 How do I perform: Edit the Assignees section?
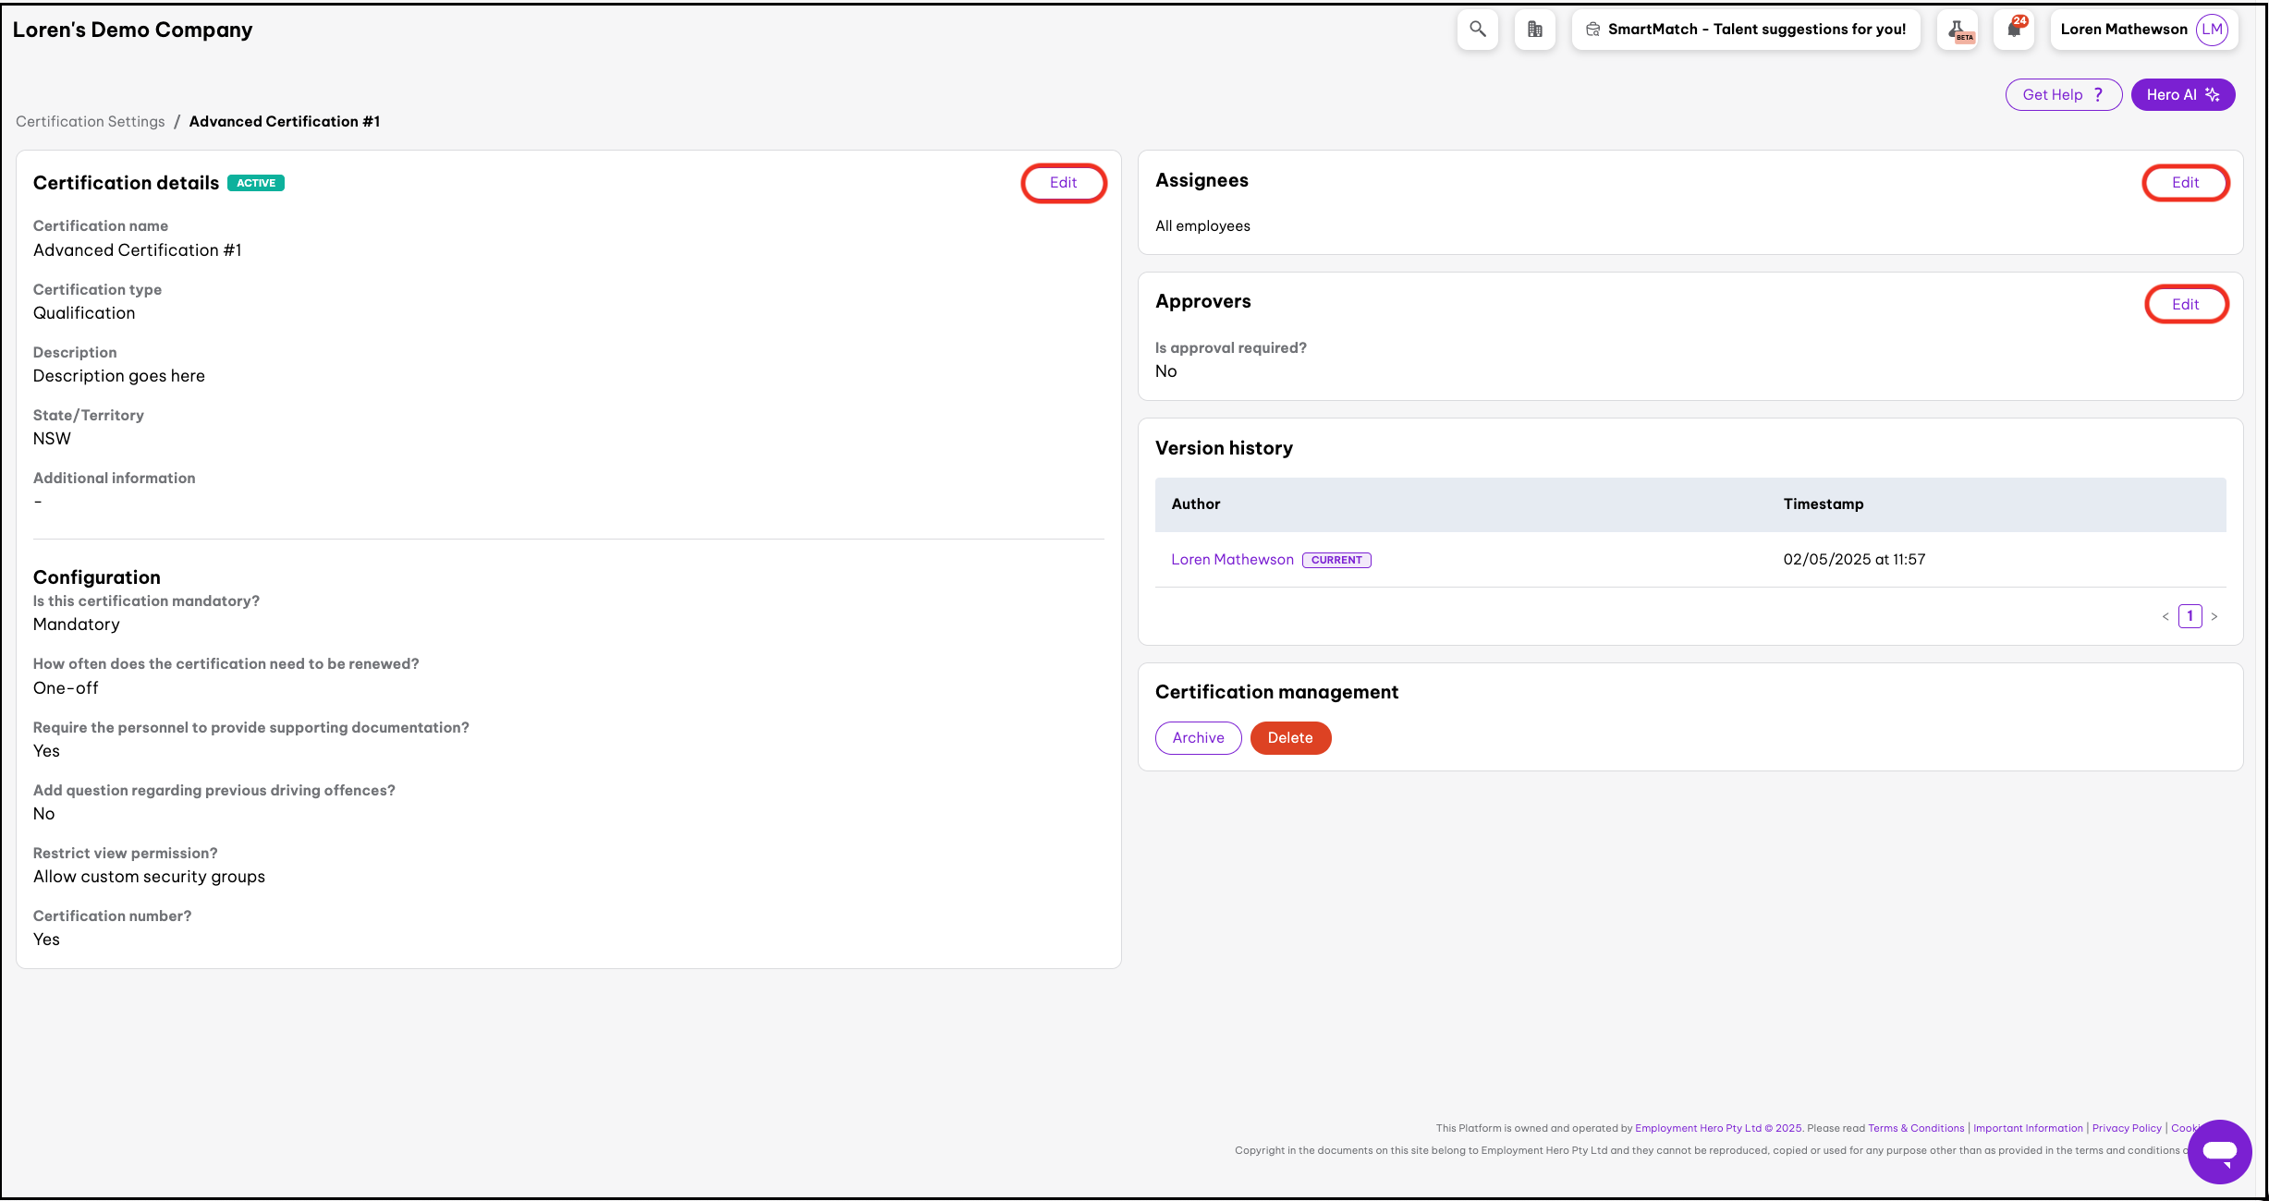[x=2185, y=183]
